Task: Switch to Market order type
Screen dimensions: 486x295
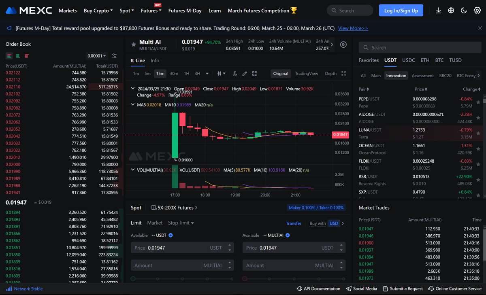Action: 155,223
